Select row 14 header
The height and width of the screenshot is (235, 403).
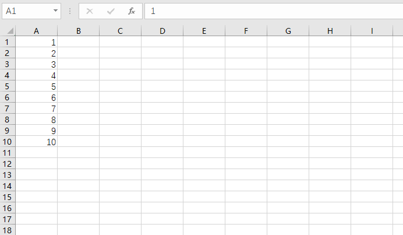[x=7, y=186]
